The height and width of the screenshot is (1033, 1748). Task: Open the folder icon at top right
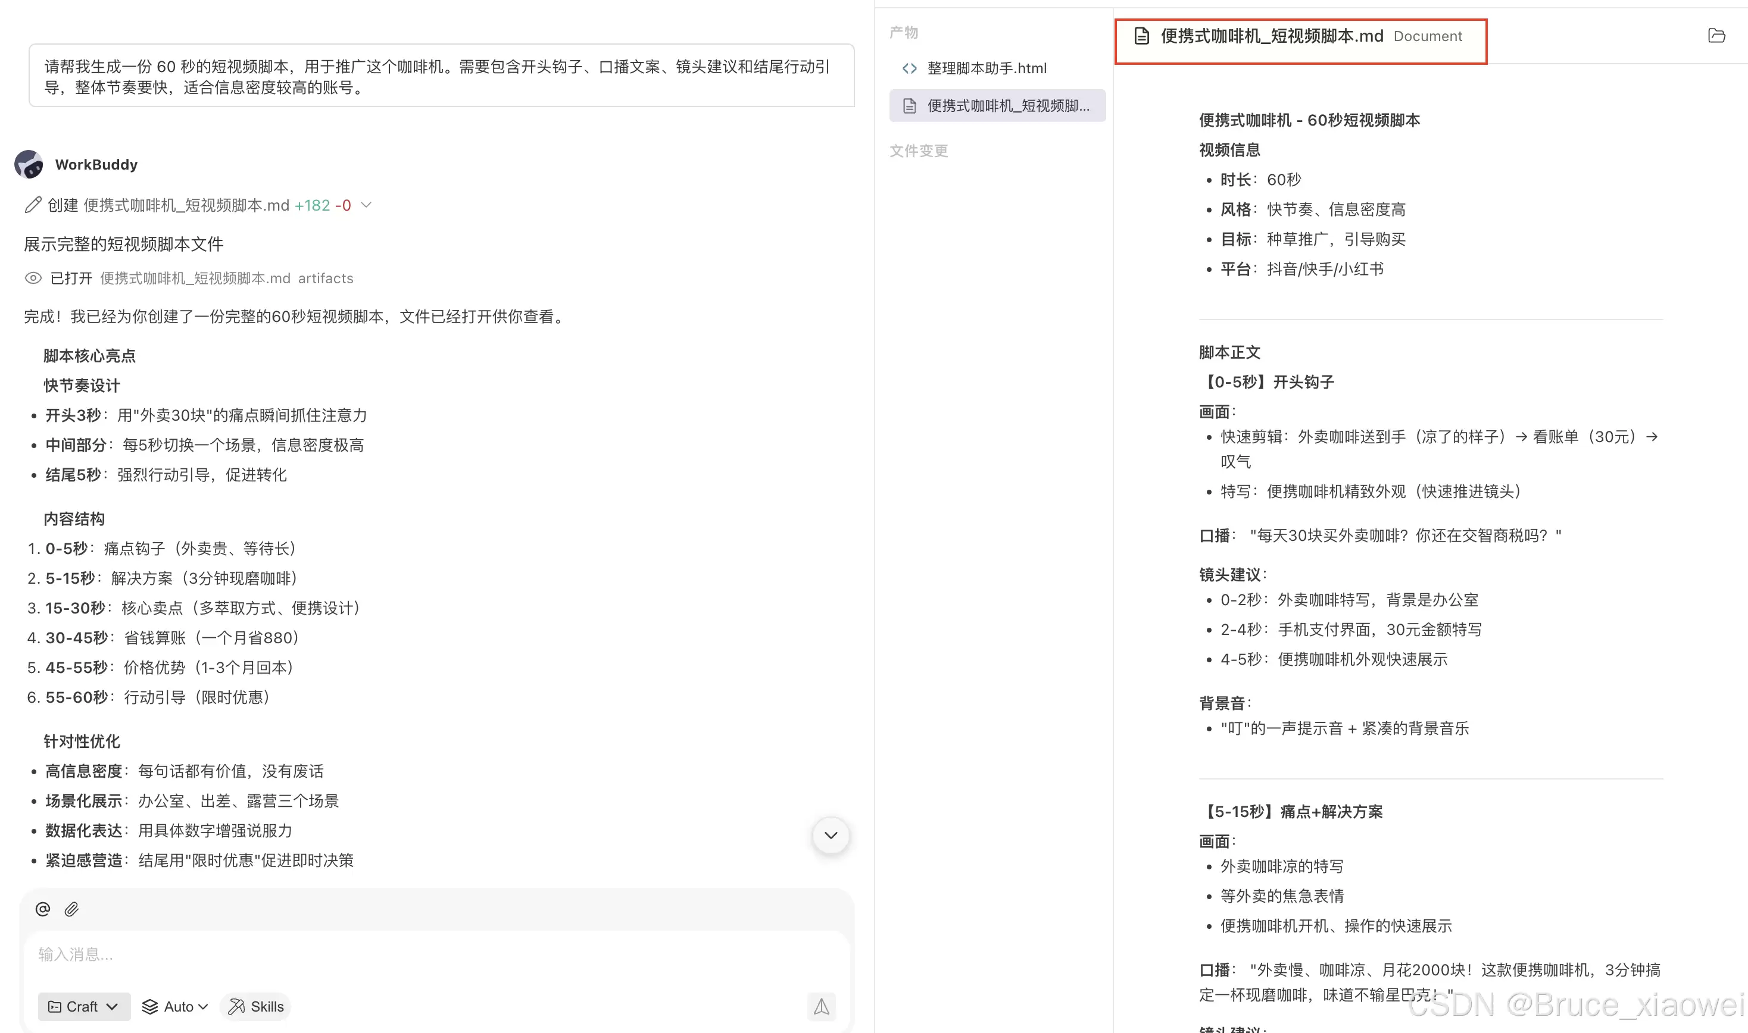[1716, 36]
